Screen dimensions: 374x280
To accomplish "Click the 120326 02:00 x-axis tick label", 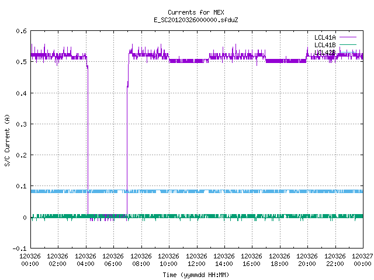I will point(57,260).
